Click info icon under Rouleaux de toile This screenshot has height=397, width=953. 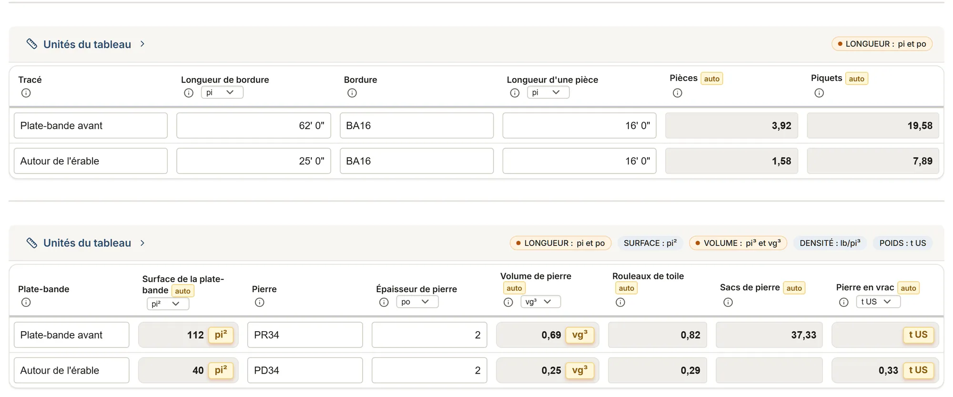[x=620, y=302]
